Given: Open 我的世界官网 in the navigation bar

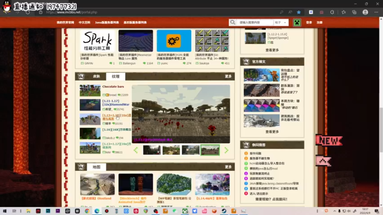Looking at the screenshot, I should [x=65, y=22].
